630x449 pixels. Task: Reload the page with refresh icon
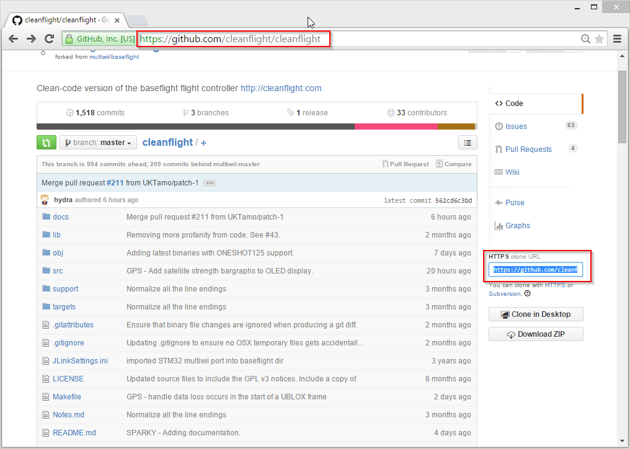pyautogui.click(x=49, y=38)
